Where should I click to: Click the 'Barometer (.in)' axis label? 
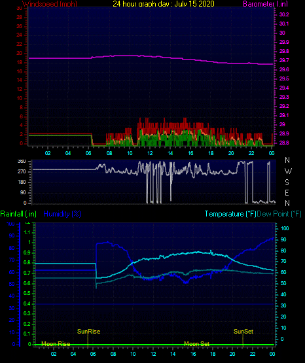coord(265,4)
